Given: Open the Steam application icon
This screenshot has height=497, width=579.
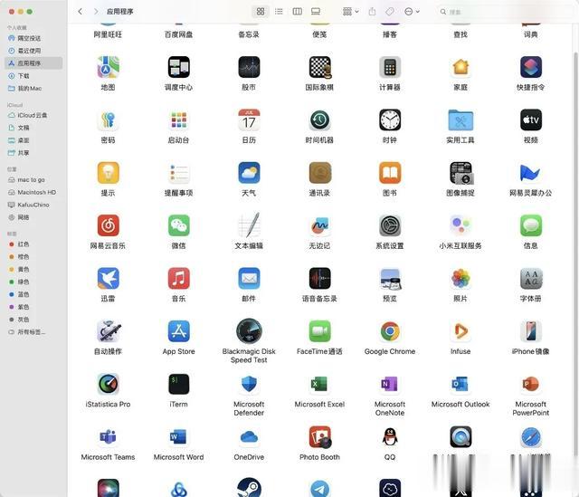Looking at the screenshot, I should [x=249, y=487].
